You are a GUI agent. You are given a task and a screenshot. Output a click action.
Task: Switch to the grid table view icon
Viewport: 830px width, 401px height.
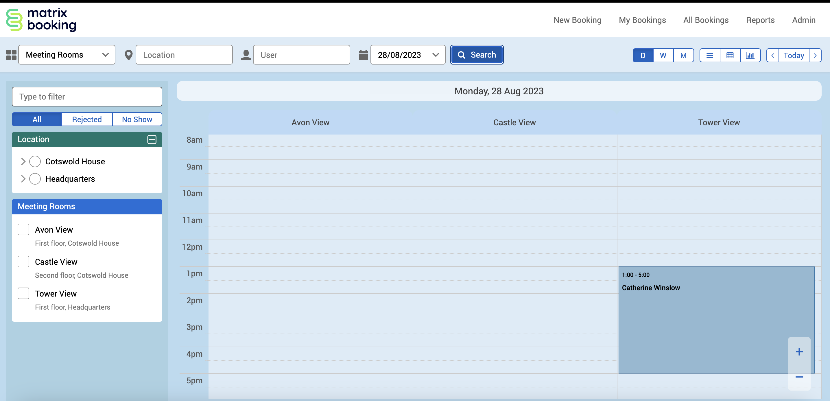point(730,55)
